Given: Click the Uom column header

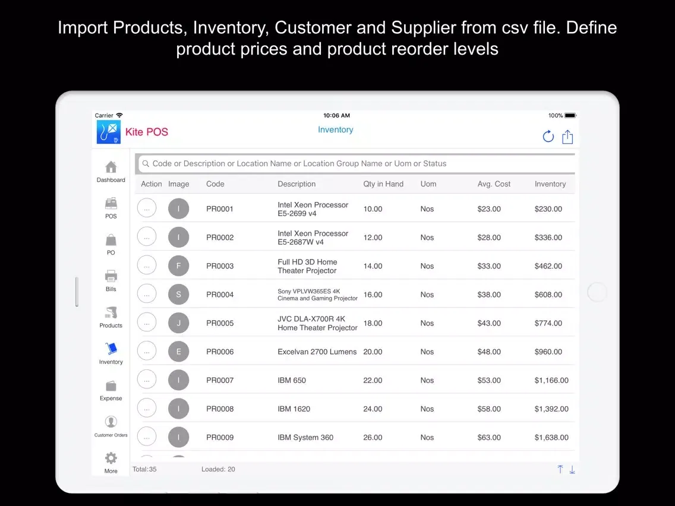Looking at the screenshot, I should 428,184.
